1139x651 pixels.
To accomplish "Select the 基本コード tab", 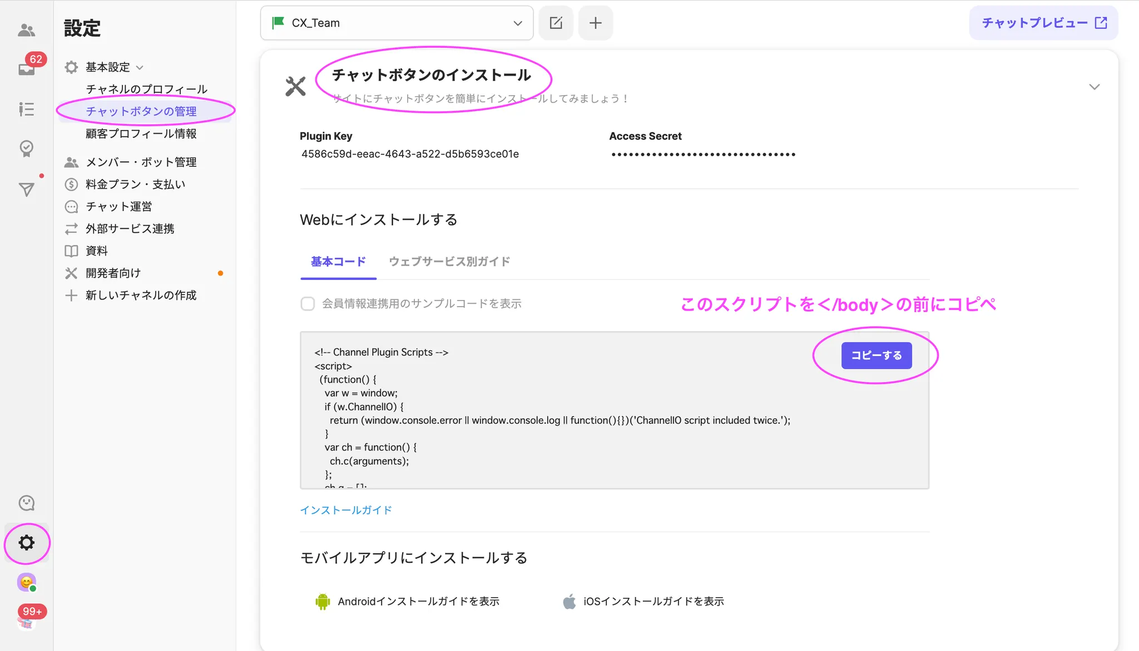I will [338, 262].
